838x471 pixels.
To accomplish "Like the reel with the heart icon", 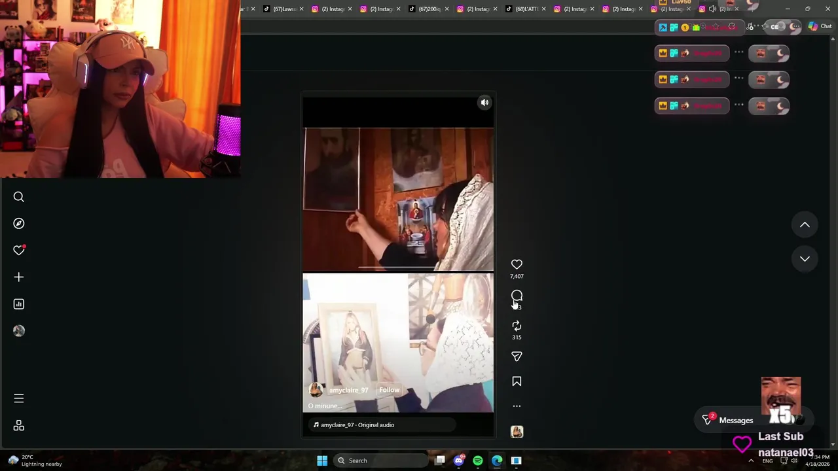I will 517,264.
